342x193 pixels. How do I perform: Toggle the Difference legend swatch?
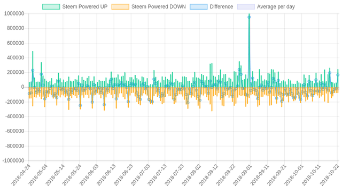[198, 7]
